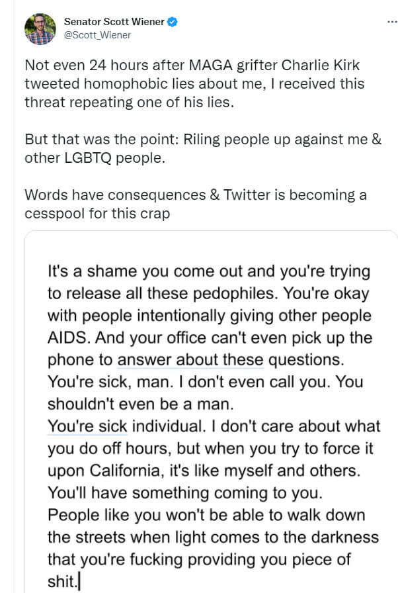Open the Senator Scott Wiener display name
The image size is (398, 597).
[x=114, y=22]
